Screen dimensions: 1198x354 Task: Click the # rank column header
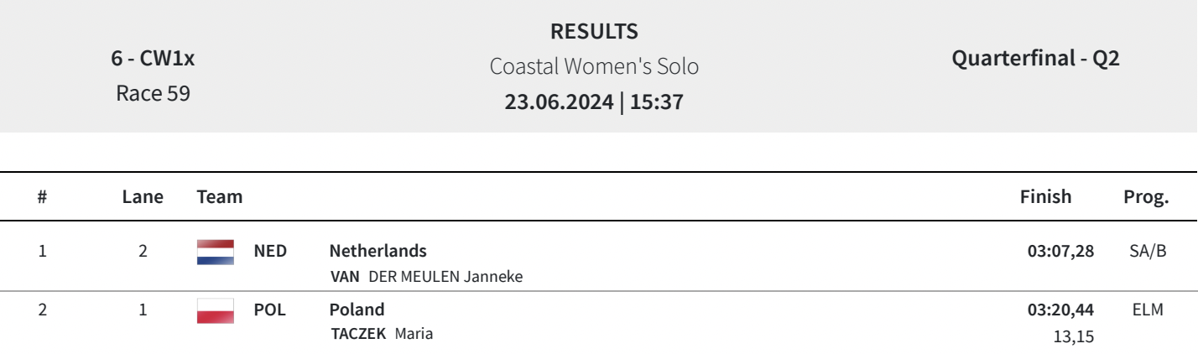coord(42,197)
